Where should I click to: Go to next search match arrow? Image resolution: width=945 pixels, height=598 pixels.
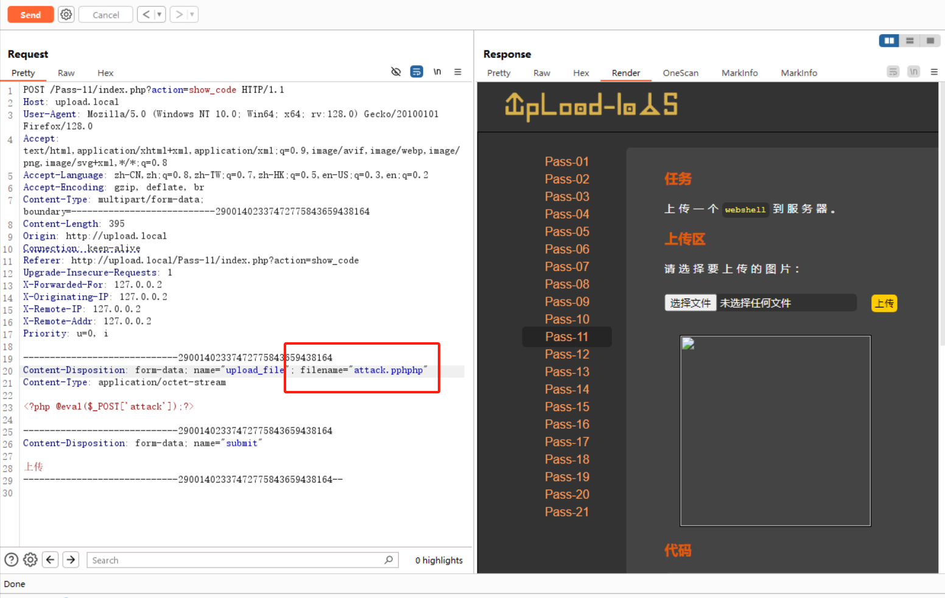(x=71, y=560)
